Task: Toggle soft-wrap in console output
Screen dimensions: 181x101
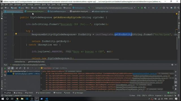Action: 176,79
